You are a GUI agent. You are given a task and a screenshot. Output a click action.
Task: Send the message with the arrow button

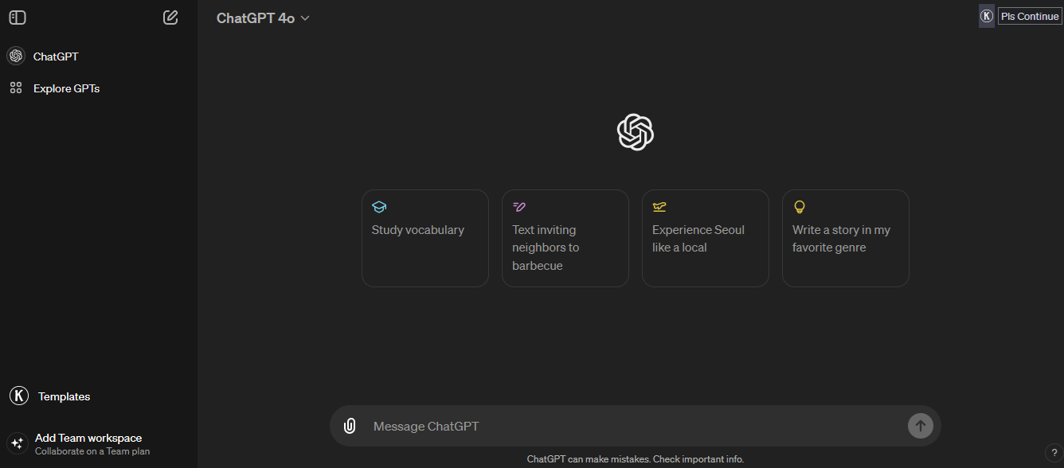[x=920, y=426]
